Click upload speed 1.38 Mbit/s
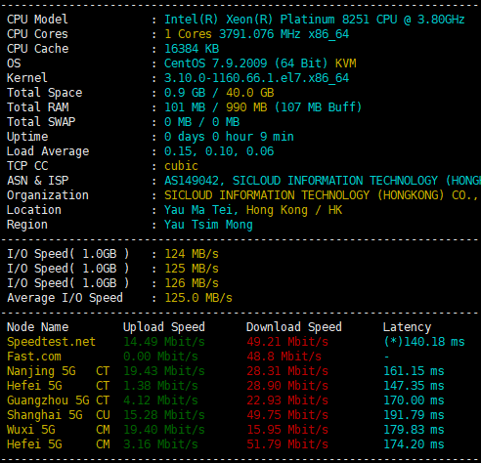Screen dimensions: 481x463 160,386
